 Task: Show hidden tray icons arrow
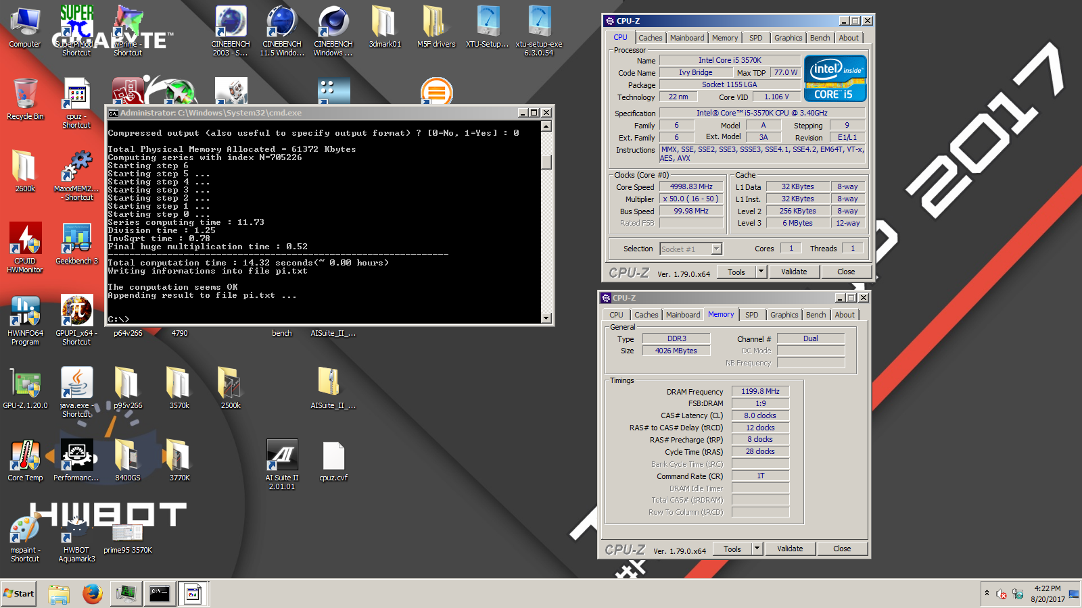coord(987,593)
